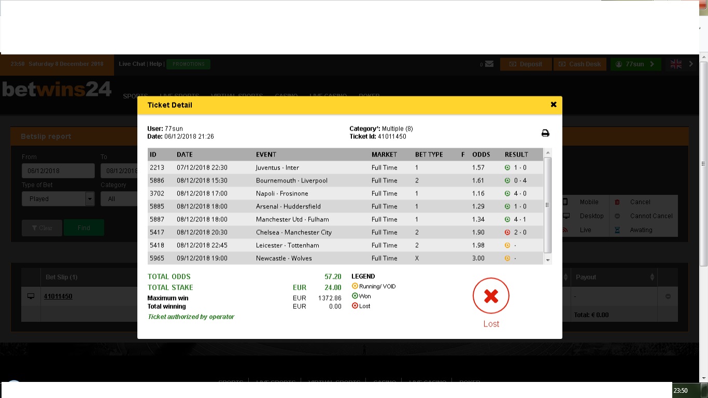Click the Awaiting hourglass icon
The image size is (708, 398).
click(617, 230)
